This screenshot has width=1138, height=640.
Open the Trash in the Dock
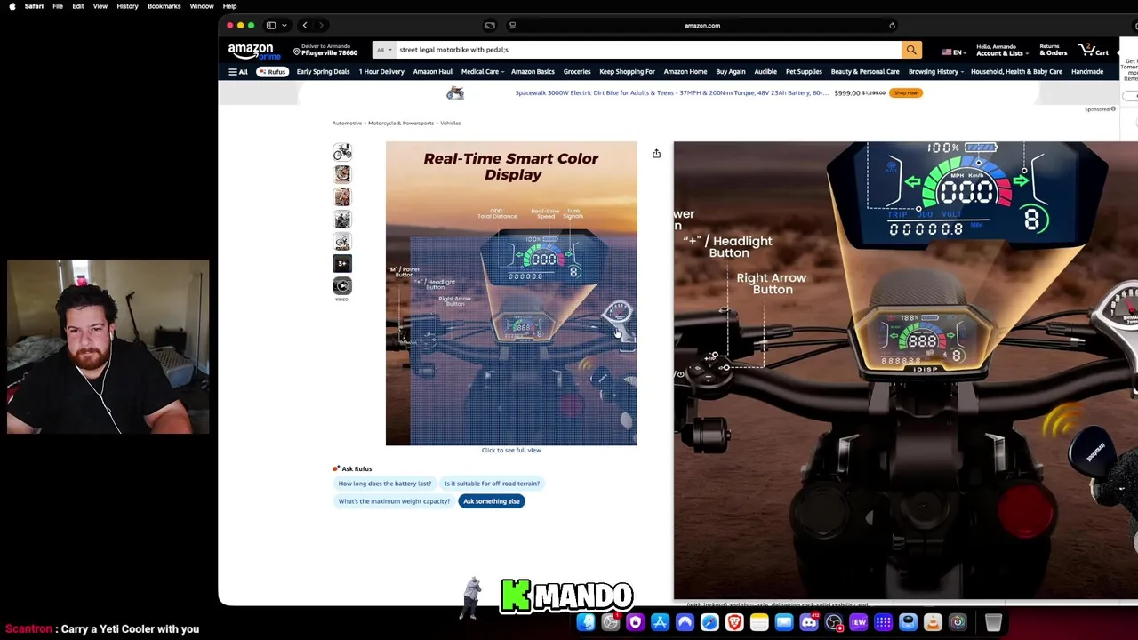click(993, 622)
